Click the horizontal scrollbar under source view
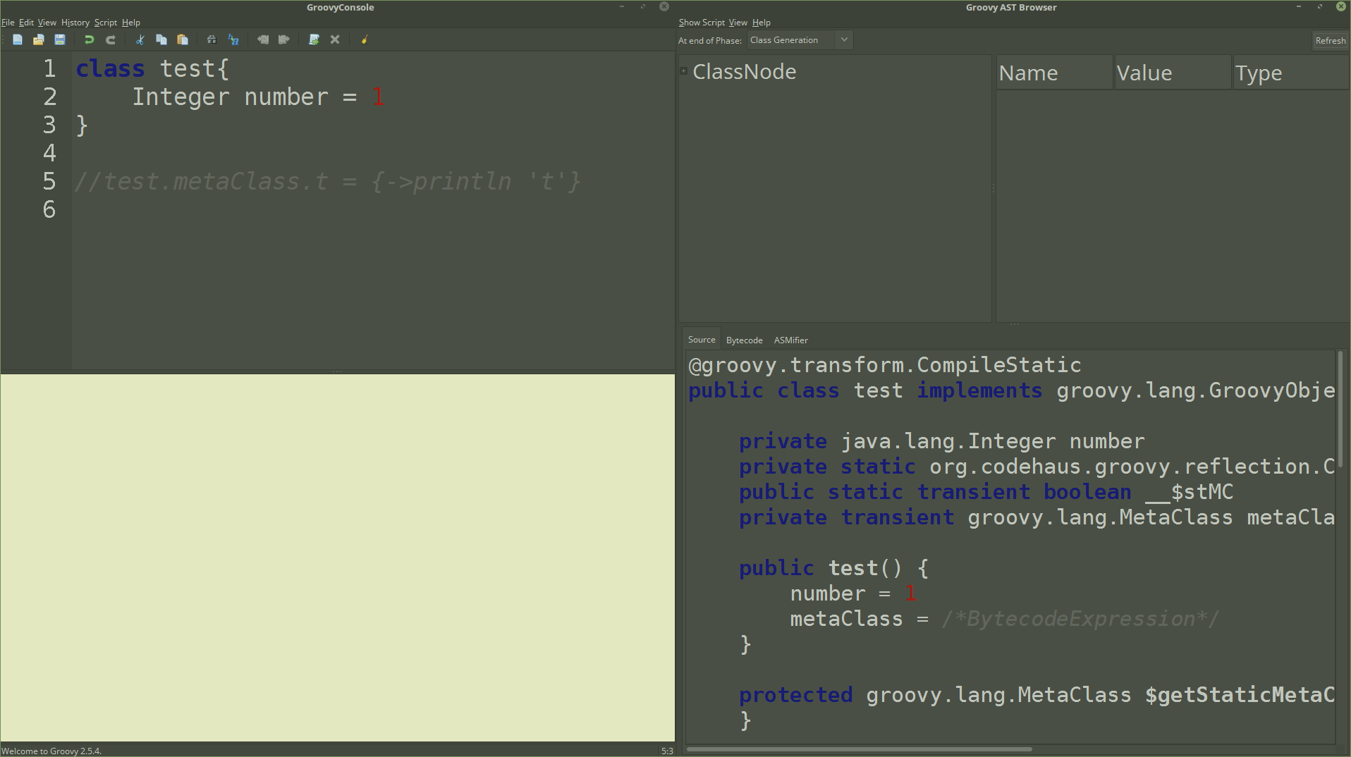 [x=859, y=749]
